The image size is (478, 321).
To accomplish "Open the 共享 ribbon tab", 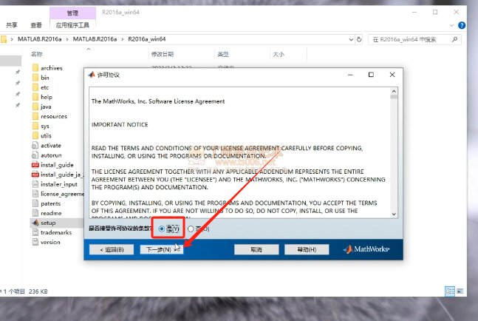I will click(x=12, y=25).
